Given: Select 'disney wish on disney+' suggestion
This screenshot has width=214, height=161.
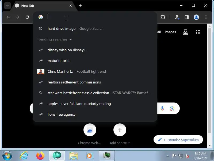Looking at the screenshot, I should tap(95, 50).
